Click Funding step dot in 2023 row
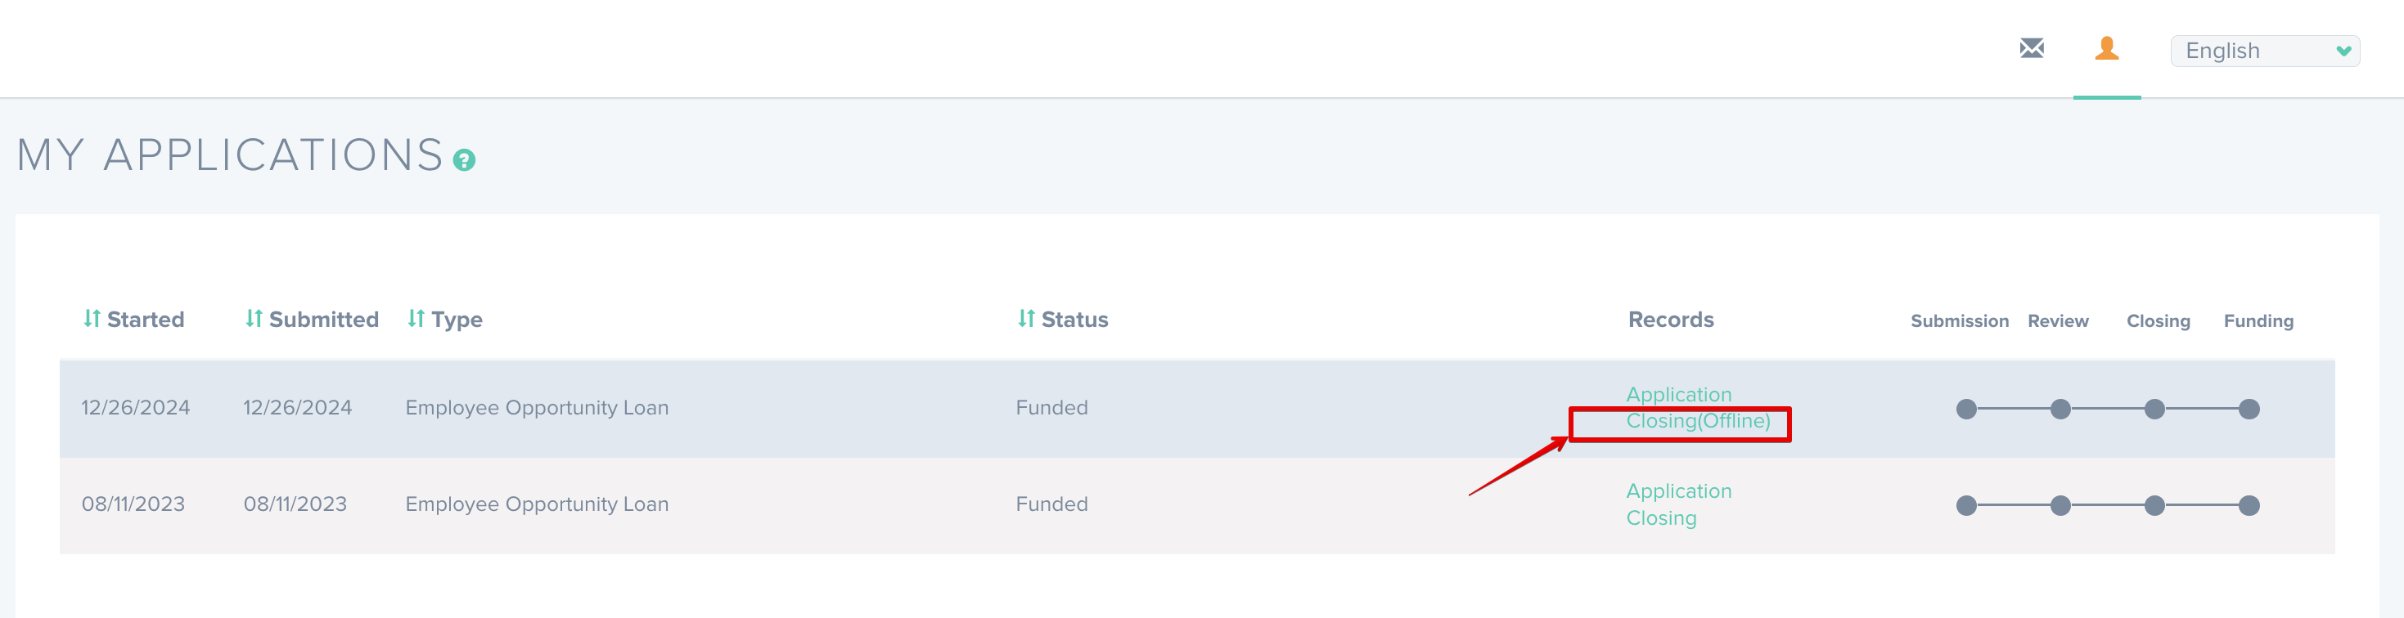The width and height of the screenshot is (2404, 618). tap(2249, 506)
